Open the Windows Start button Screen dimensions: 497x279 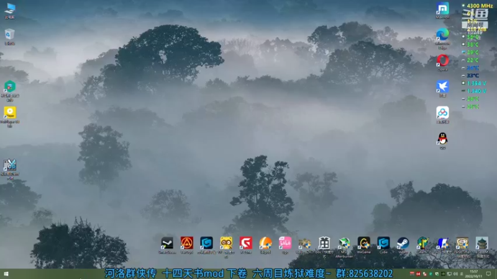(6, 274)
